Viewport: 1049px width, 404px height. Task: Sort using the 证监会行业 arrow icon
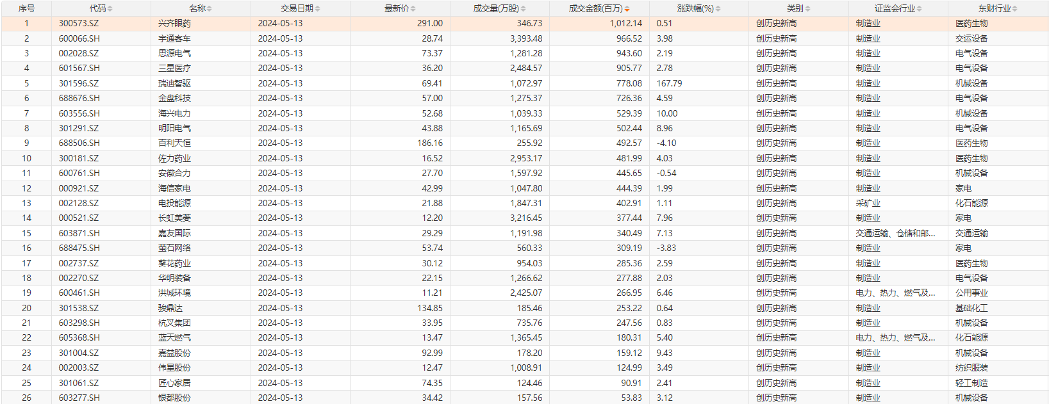point(919,9)
